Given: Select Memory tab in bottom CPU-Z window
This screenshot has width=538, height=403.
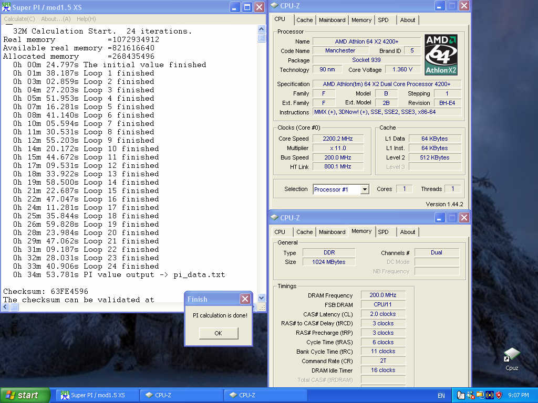Looking at the screenshot, I should click(361, 231).
